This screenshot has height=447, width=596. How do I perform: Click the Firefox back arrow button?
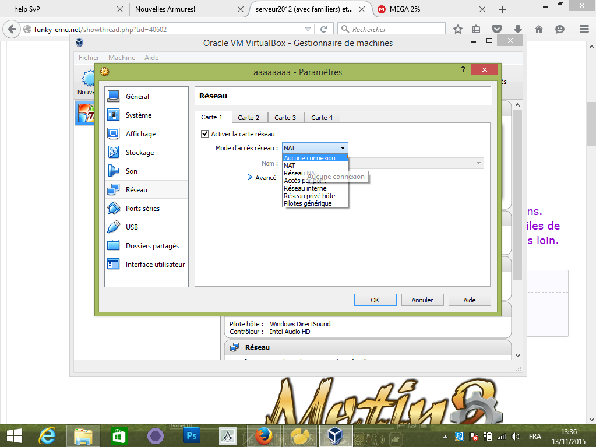click(x=12, y=29)
